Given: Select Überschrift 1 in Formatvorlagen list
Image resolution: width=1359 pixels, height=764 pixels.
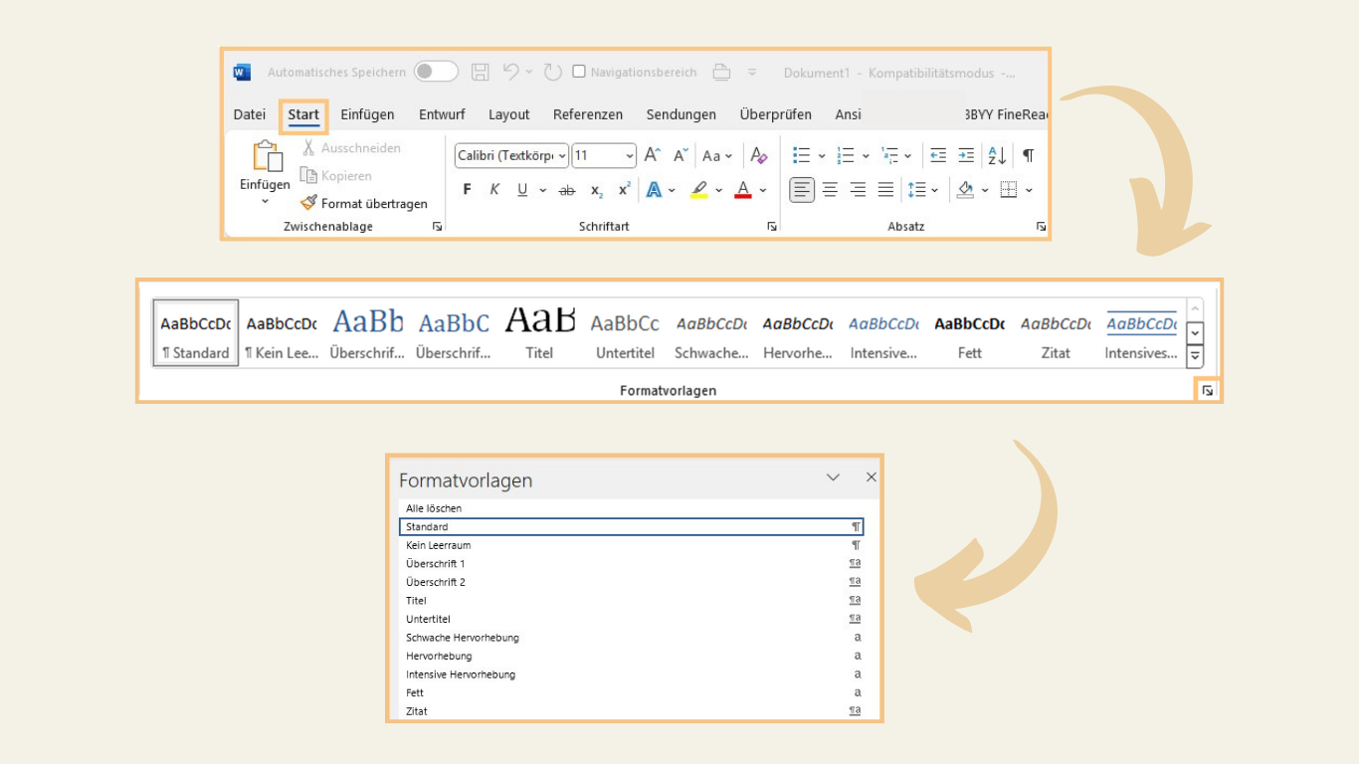Looking at the screenshot, I should point(436,564).
